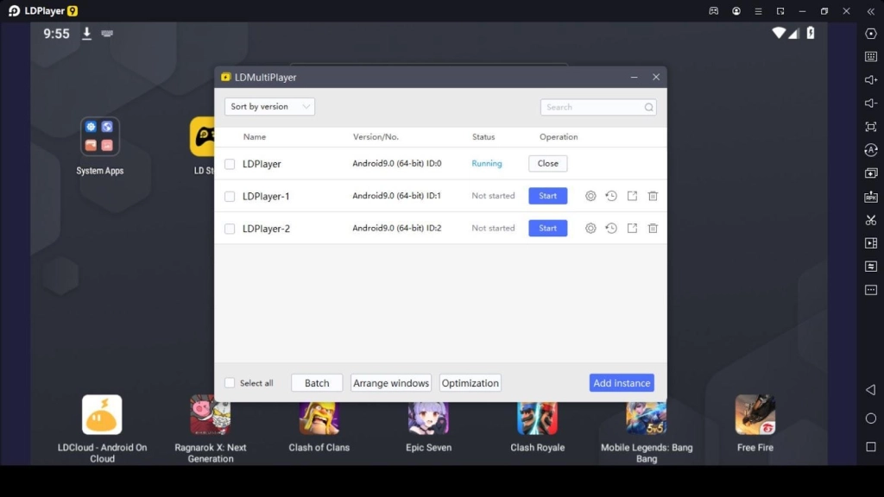
Task: Open the gamepad icon in title bar
Action: point(714,11)
